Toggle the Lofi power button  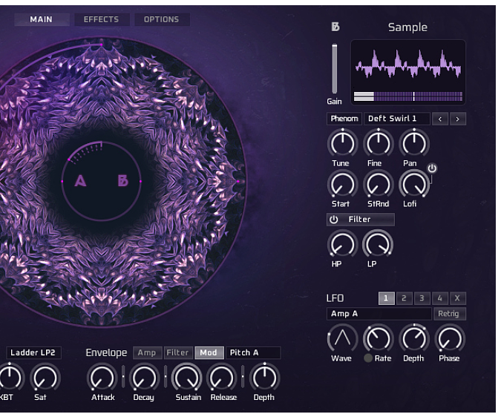432,168
